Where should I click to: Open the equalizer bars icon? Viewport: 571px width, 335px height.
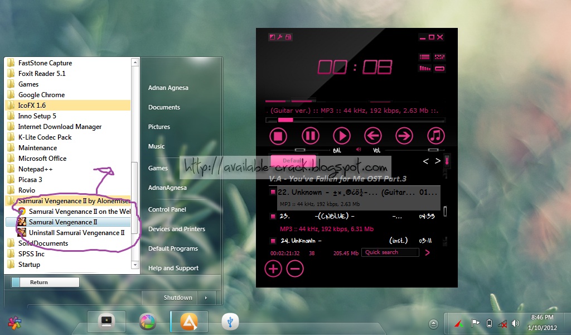pos(424,69)
